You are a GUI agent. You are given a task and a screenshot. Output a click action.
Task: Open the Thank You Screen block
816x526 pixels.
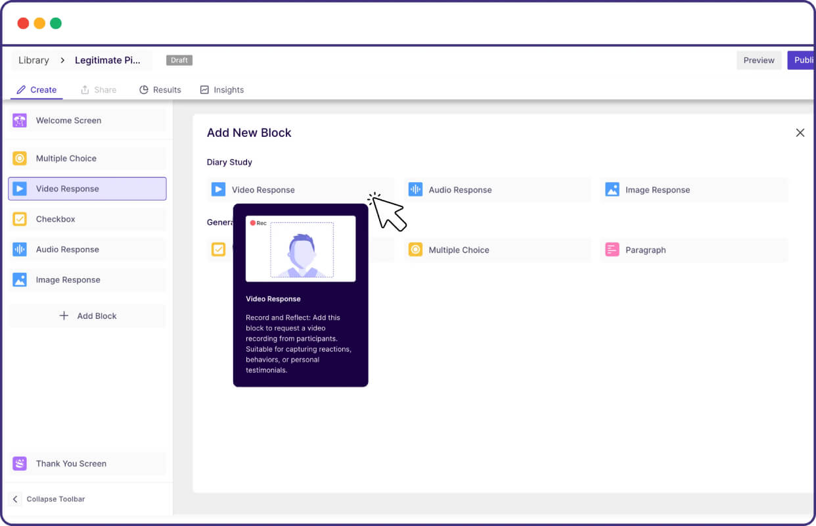(87, 464)
